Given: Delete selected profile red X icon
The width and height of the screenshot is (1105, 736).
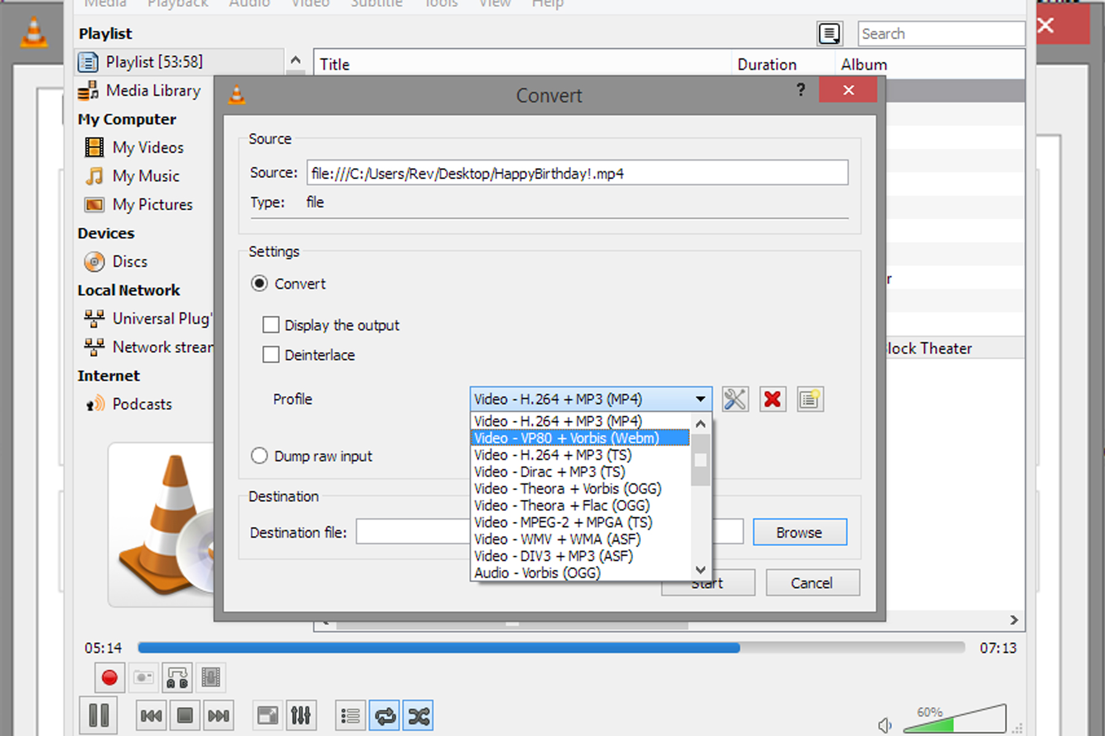Looking at the screenshot, I should pos(773,399).
